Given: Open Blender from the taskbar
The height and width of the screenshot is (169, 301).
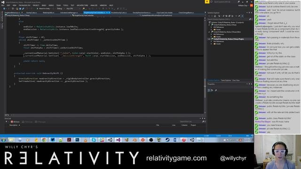Looking at the screenshot, I should [135, 140].
